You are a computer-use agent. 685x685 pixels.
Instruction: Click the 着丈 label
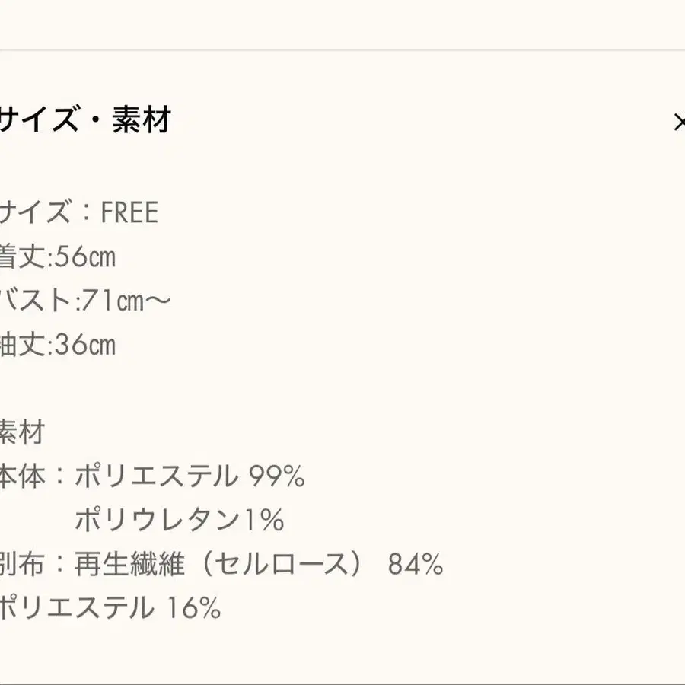pyautogui.click(x=23, y=256)
